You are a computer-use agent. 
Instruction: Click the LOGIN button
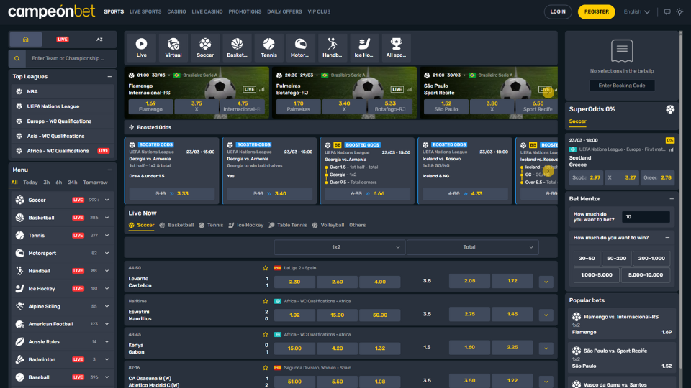[558, 12]
